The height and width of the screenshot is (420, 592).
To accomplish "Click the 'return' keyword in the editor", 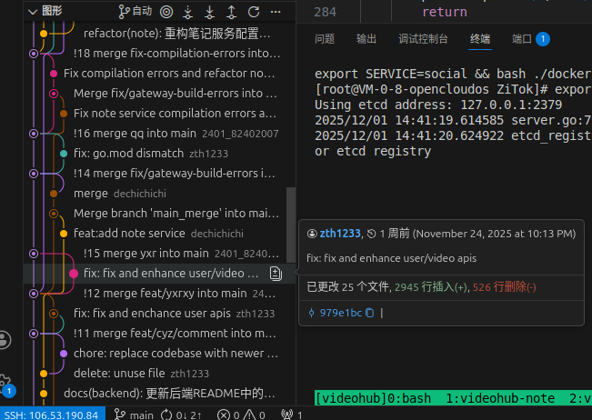I will point(445,12).
